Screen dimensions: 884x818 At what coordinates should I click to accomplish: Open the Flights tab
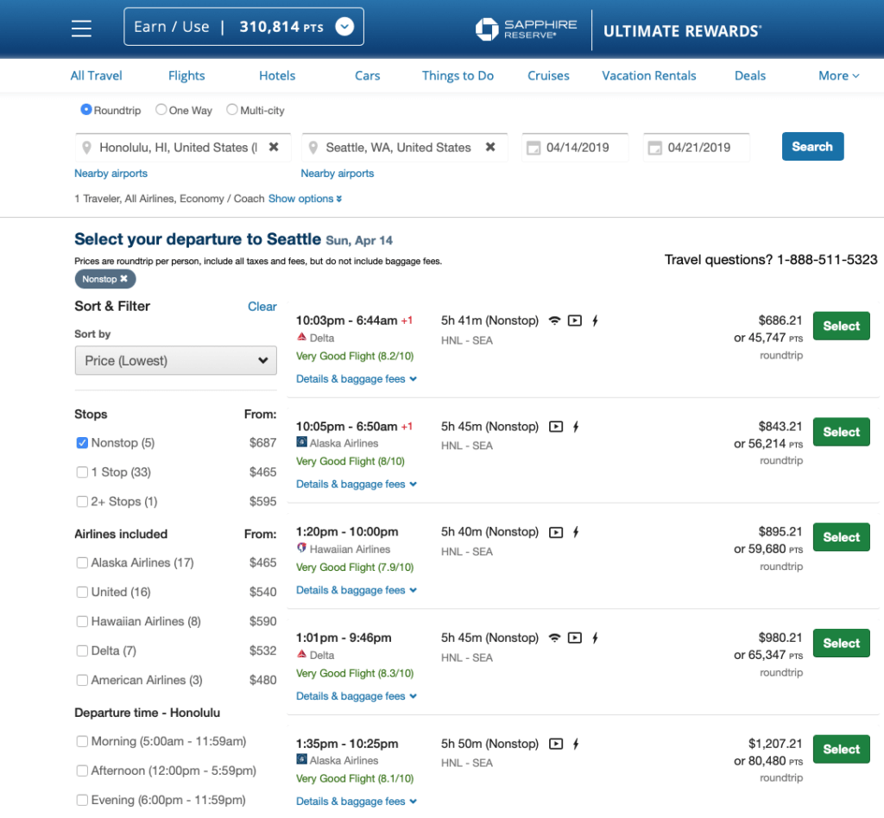coord(186,76)
